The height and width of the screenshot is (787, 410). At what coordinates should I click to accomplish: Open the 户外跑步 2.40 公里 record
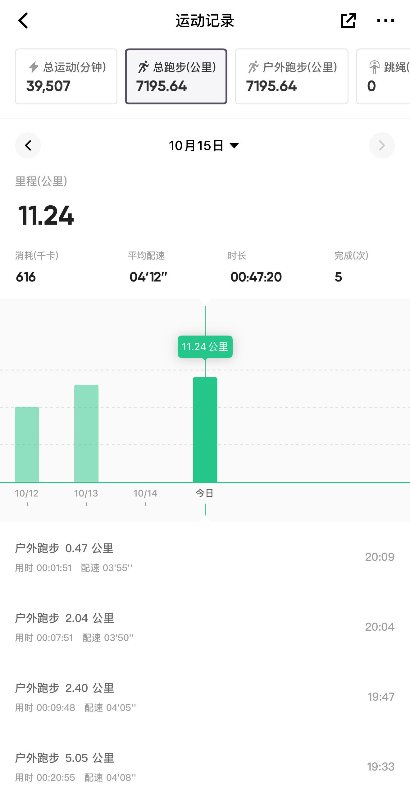(x=205, y=697)
